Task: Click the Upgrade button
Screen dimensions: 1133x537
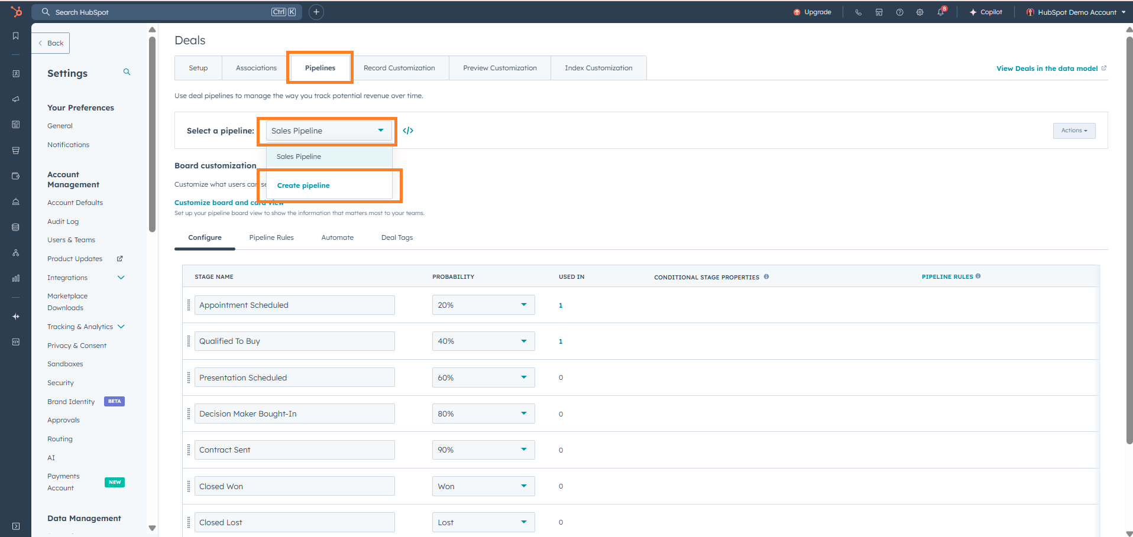Action: click(x=812, y=12)
